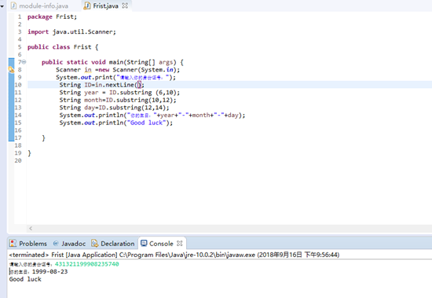The width and height of the screenshot is (432, 298).
Task: Click the 'String month' substring line
Action: click(x=118, y=100)
